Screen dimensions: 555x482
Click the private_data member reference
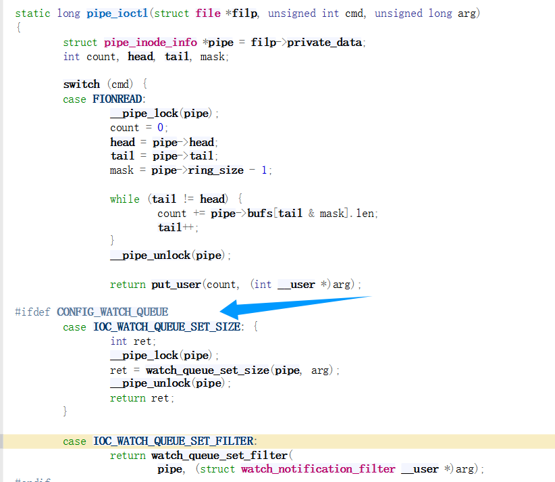pos(325,43)
